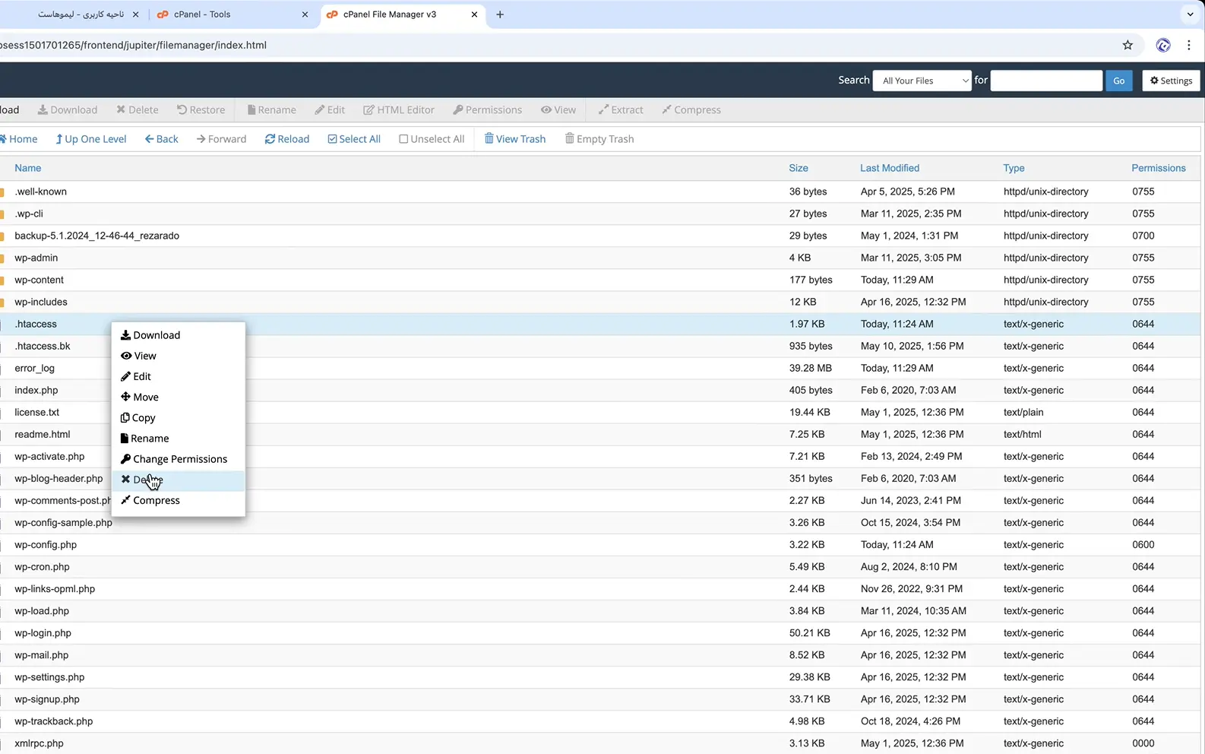Image resolution: width=1205 pixels, height=754 pixels.
Task: Expand the browser tab search chevron
Action: [1190, 14]
